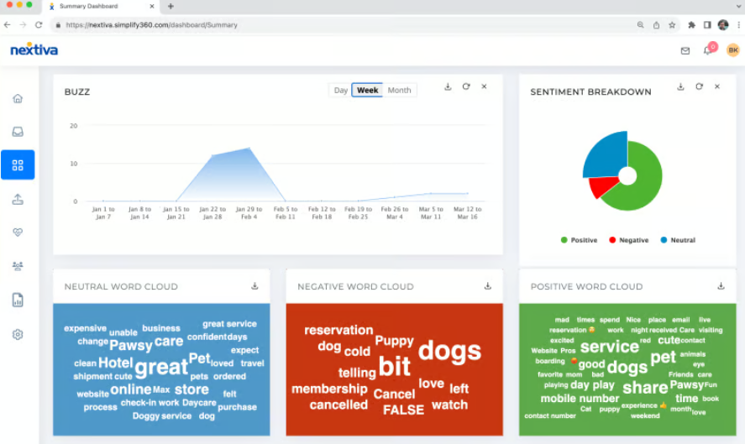745x444 pixels.
Task: Bookmark page with star icon
Action: 672,24
